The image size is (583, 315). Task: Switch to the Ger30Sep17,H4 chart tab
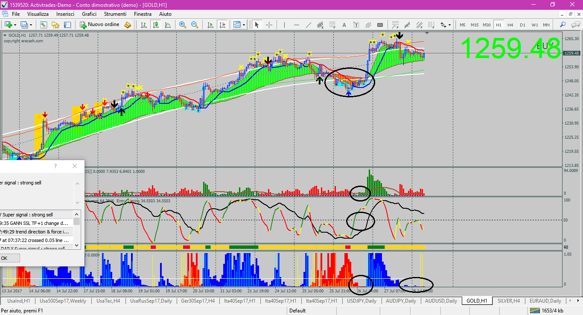click(x=198, y=301)
